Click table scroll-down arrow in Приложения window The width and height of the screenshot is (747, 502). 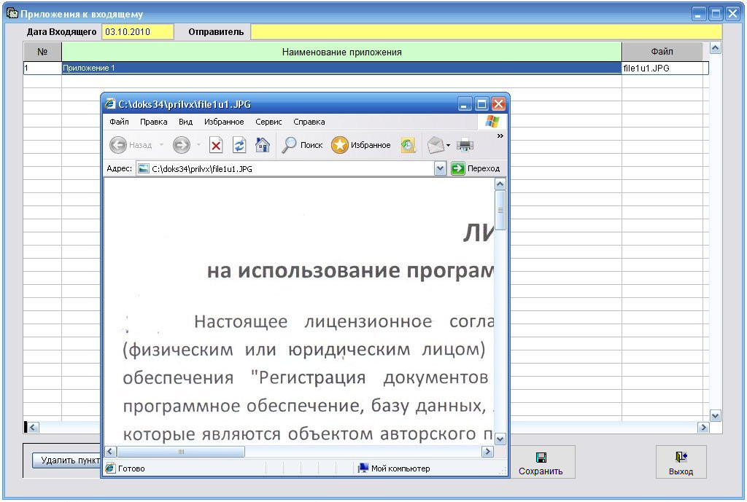pyautogui.click(x=715, y=416)
